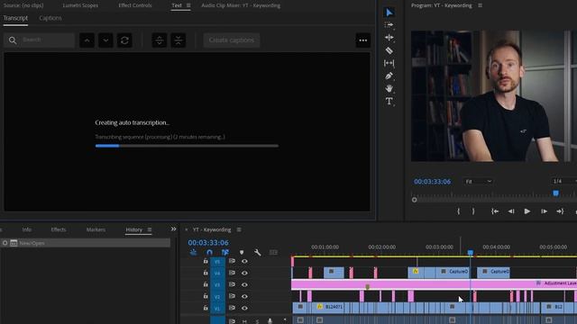Image resolution: width=577 pixels, height=324 pixels.
Task: Select the Ripple Edit tool
Action: coord(389,38)
